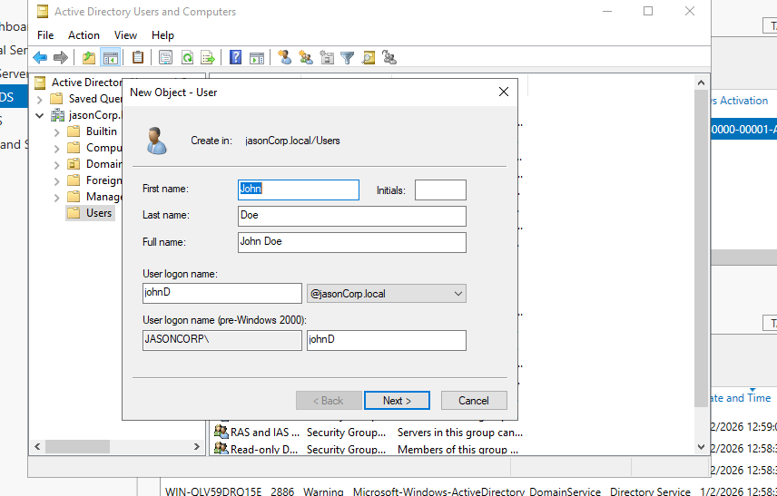
Task: Open the blue Help question mark icon
Action: click(x=235, y=57)
